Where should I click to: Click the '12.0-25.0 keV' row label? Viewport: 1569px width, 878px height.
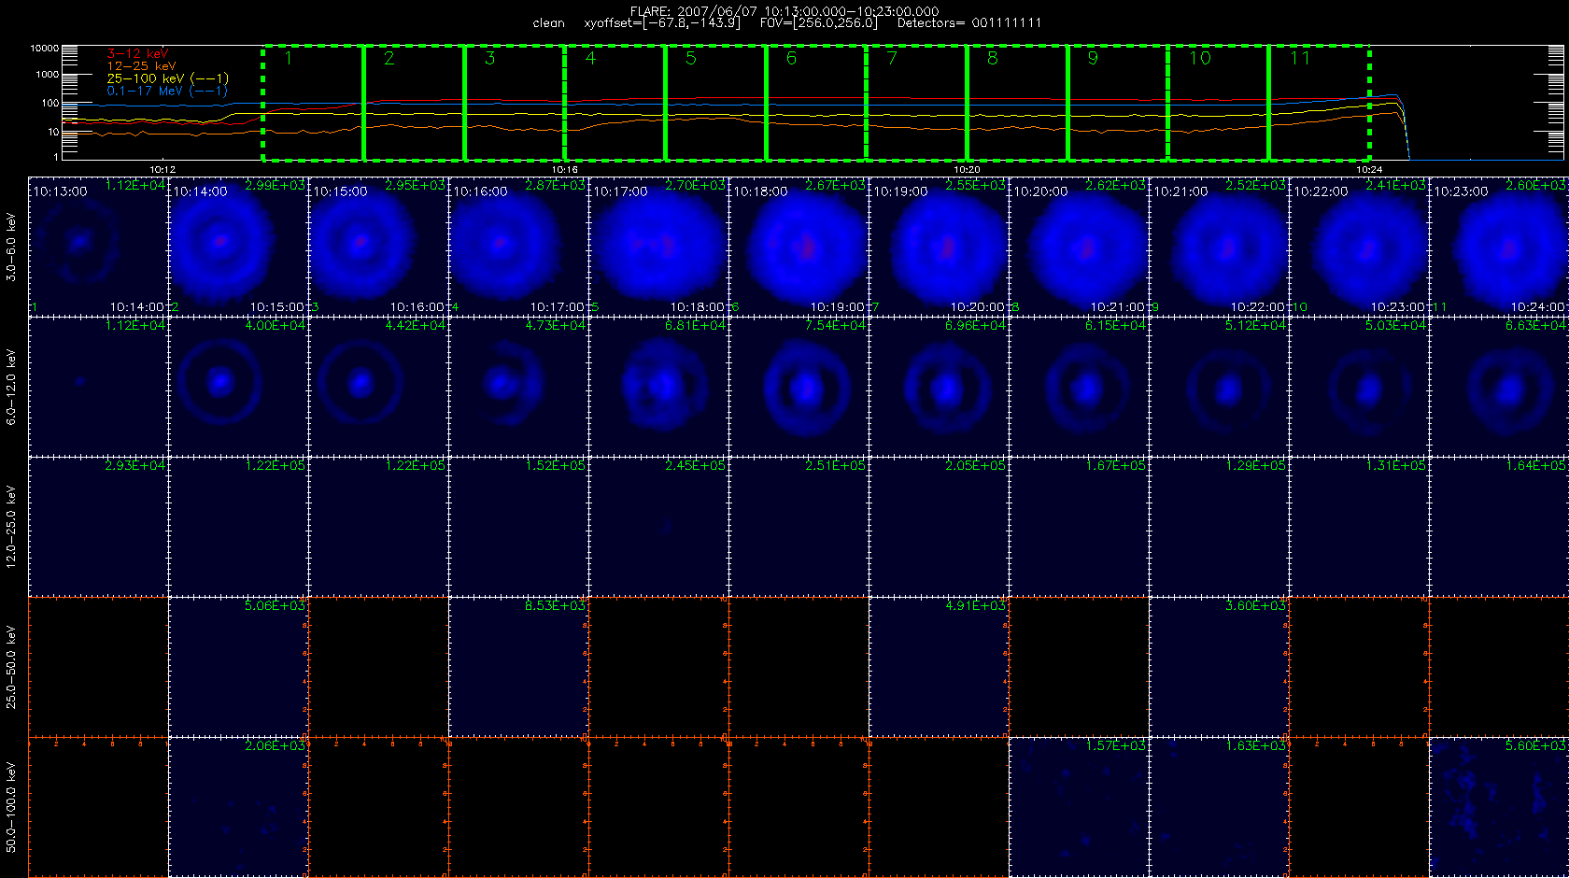click(11, 527)
